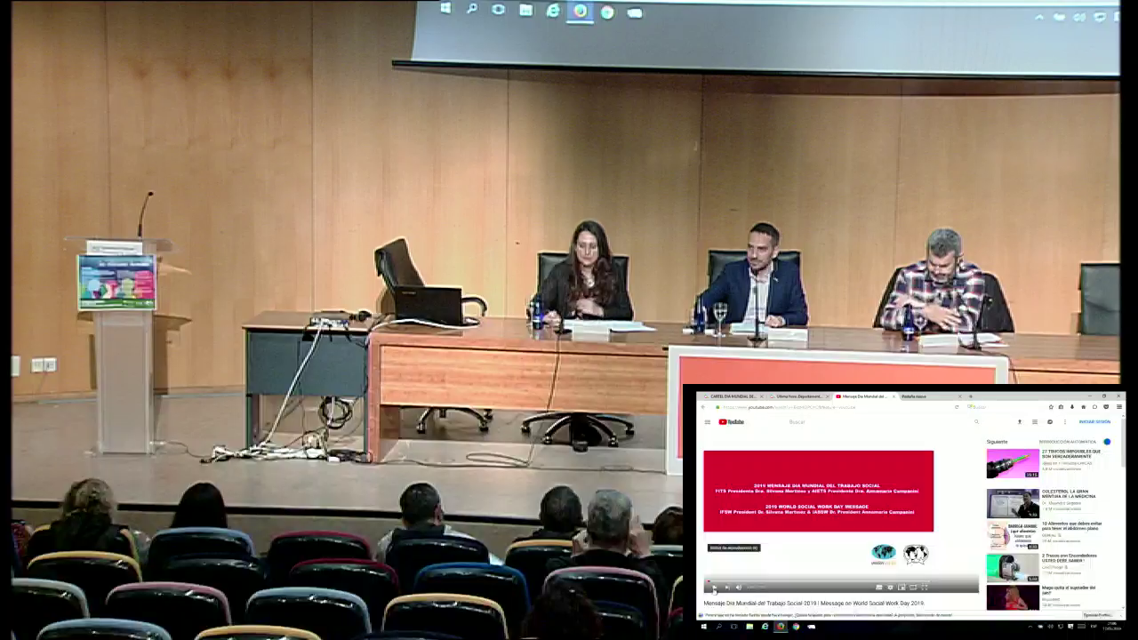The width and height of the screenshot is (1138, 640).
Task: Click projected screen Chrome taskbar icon
Action: coord(607,12)
